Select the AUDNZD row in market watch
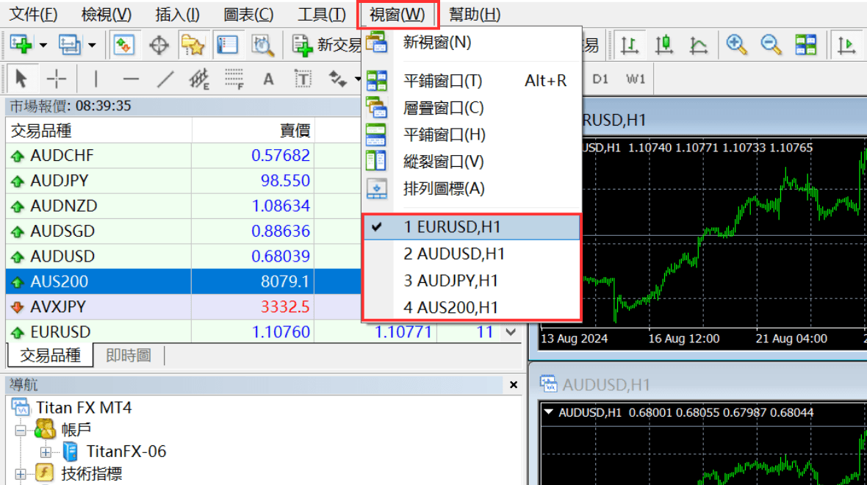This screenshot has width=867, height=485. (x=64, y=206)
